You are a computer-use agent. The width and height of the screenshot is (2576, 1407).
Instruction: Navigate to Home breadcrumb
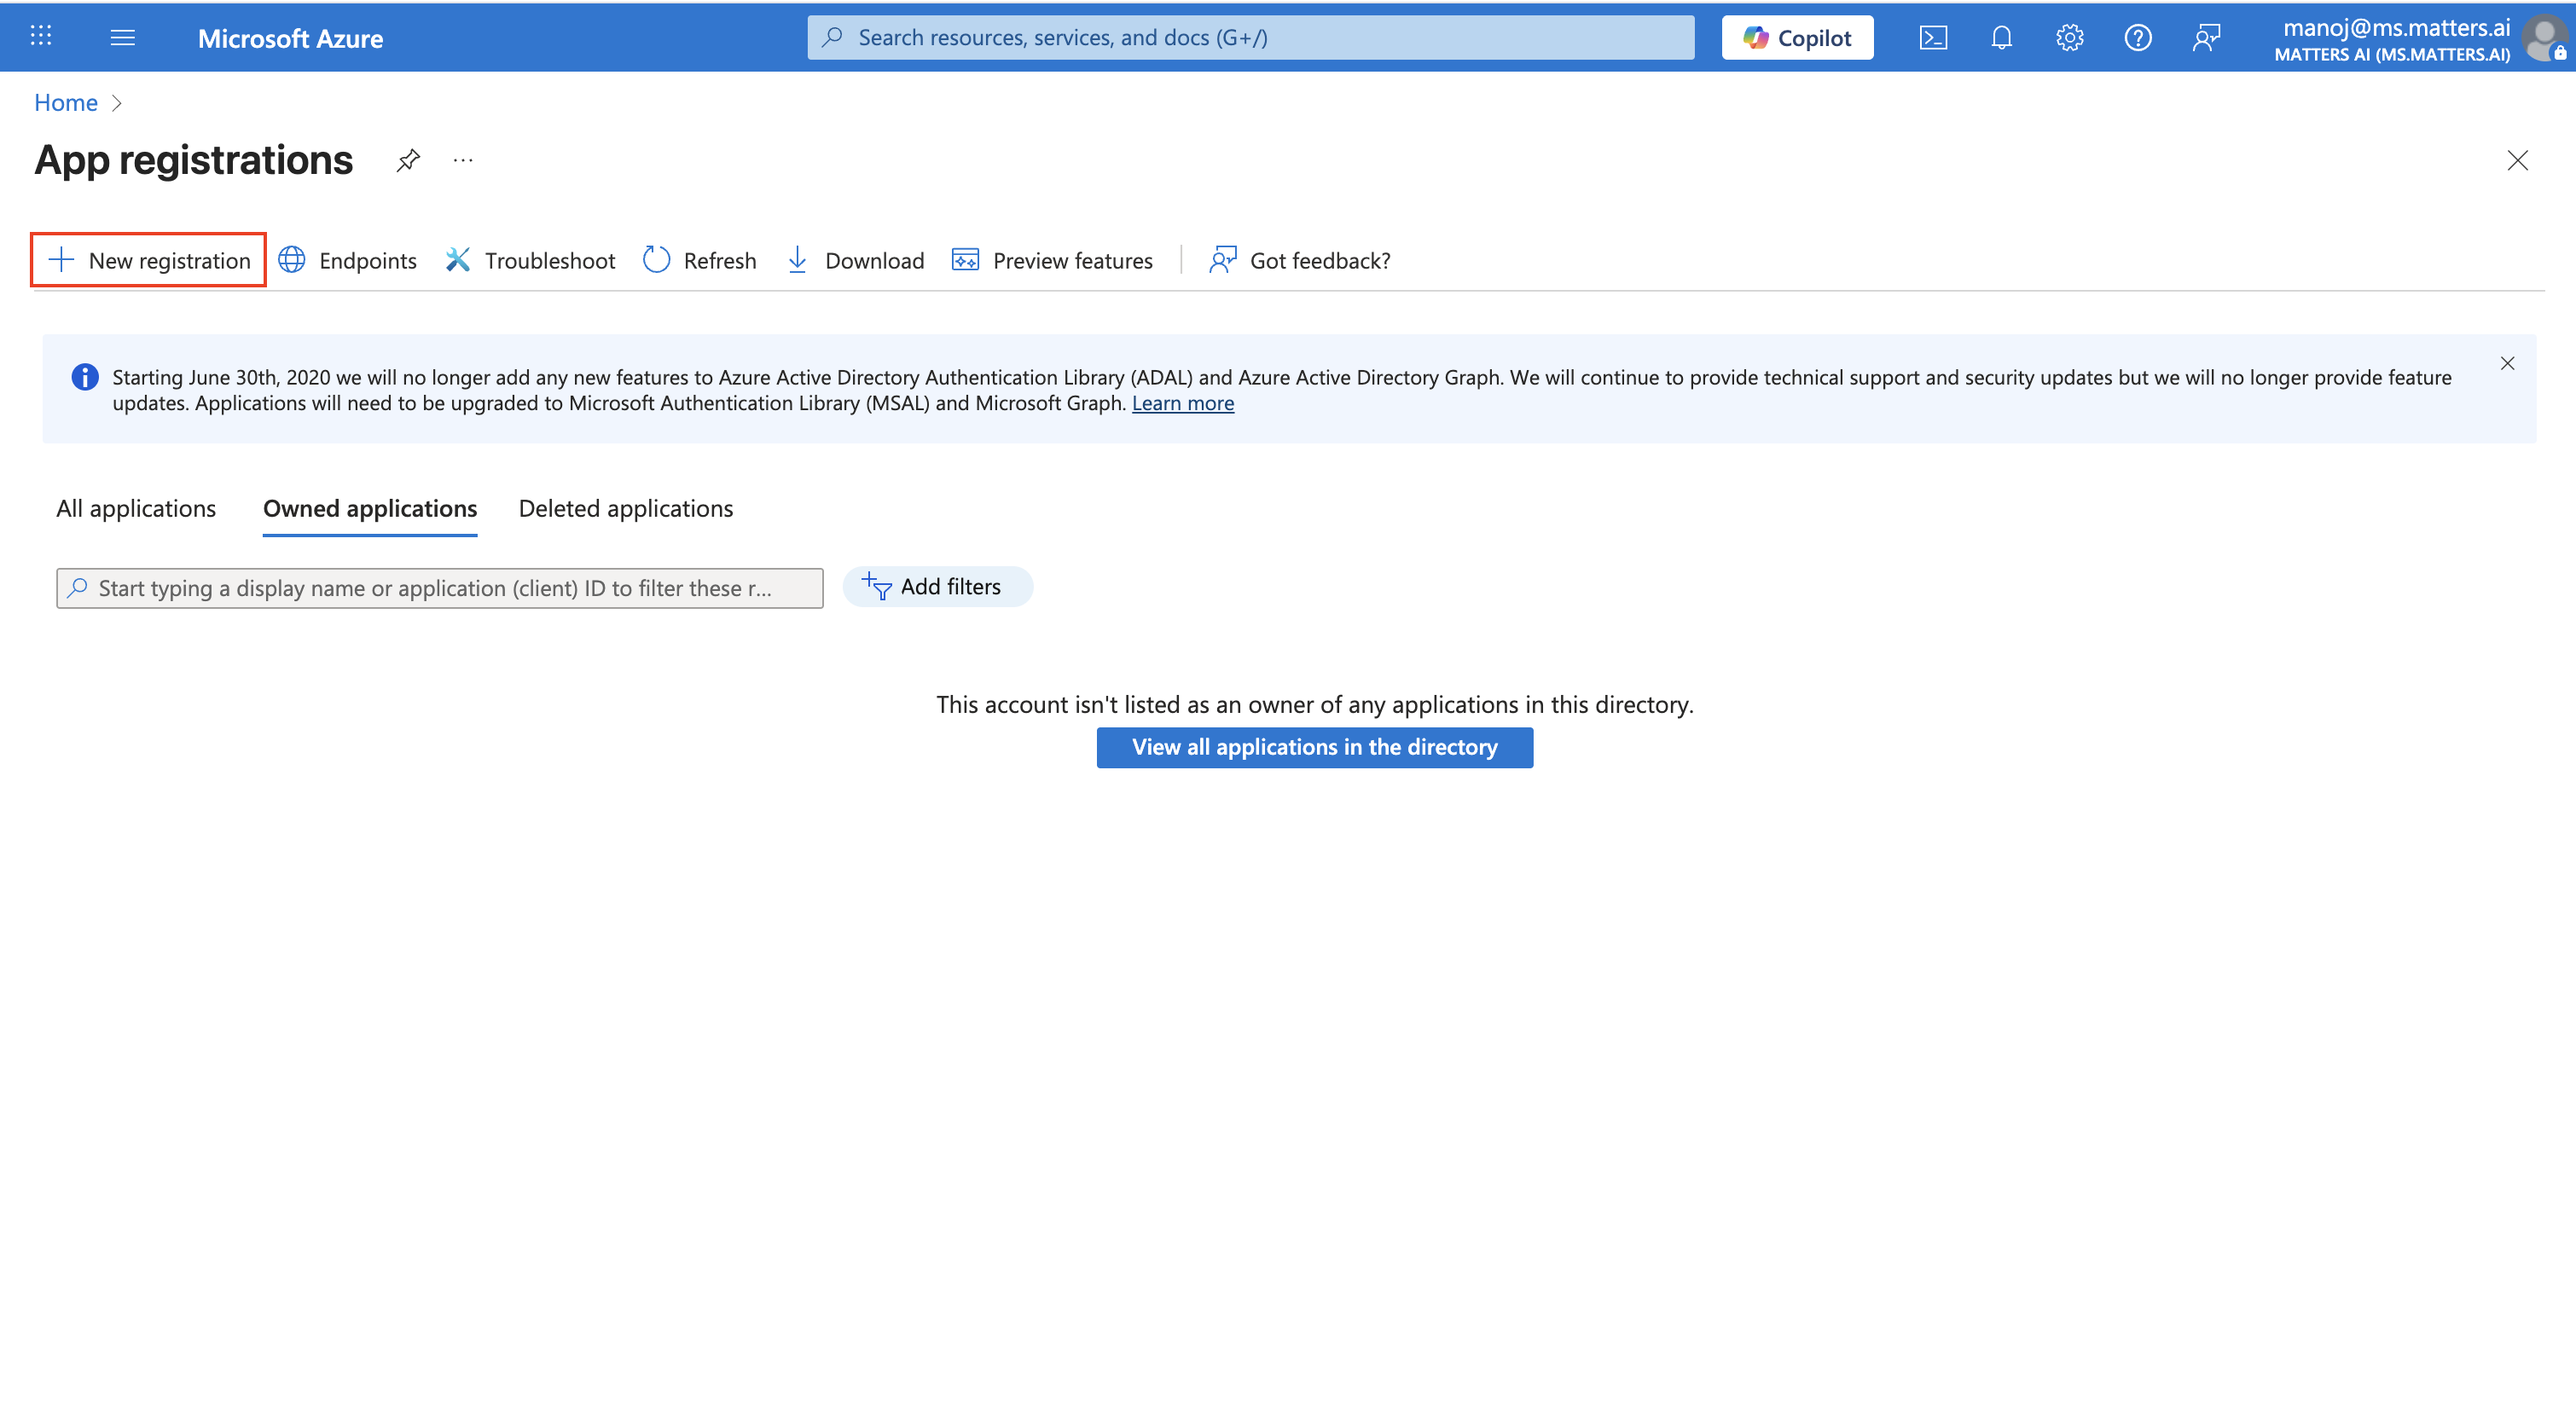coord(66,102)
